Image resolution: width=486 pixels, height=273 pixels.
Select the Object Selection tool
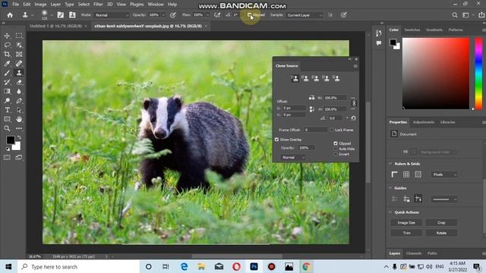[19, 45]
